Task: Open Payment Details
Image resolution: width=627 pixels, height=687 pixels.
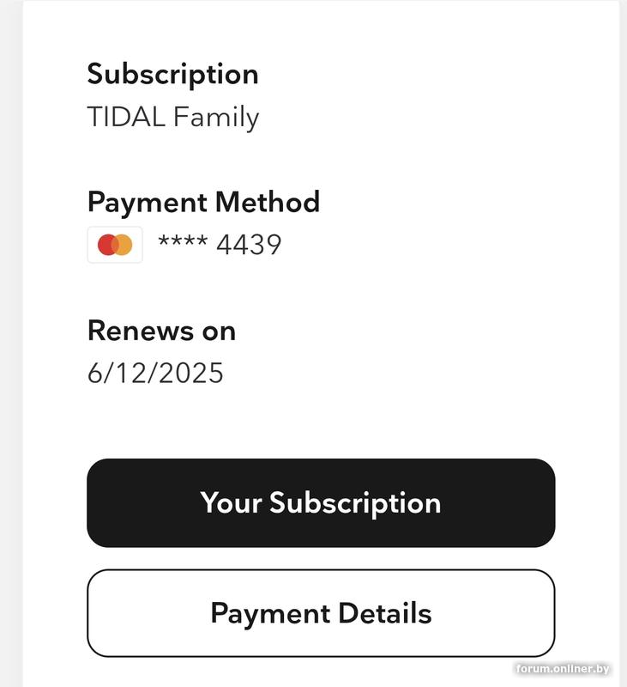Action: pyautogui.click(x=321, y=613)
